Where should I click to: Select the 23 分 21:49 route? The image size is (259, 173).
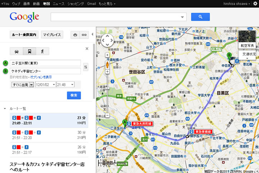click(49, 120)
